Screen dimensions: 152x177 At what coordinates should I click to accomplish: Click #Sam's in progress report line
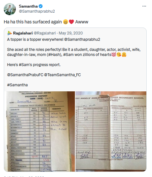[25, 65]
